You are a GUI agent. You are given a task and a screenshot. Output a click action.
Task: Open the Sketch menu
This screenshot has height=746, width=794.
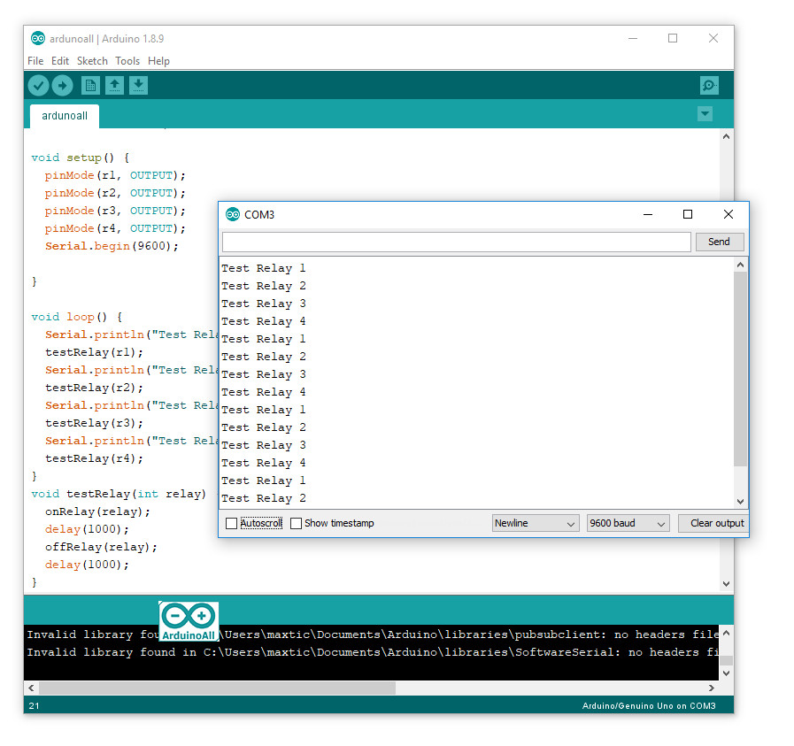[x=92, y=61]
